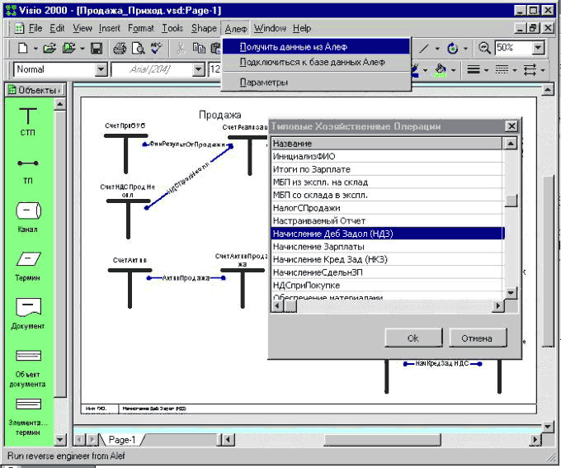
Task: Expand the Open stencil dropdown arrow
Action: click(x=82, y=49)
